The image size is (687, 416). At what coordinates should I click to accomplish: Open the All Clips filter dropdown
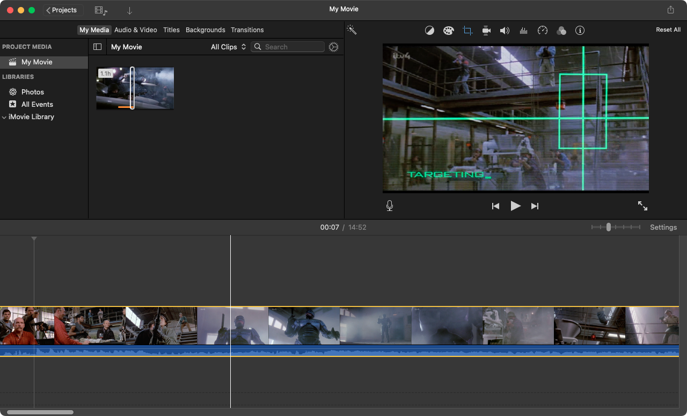[x=228, y=47]
